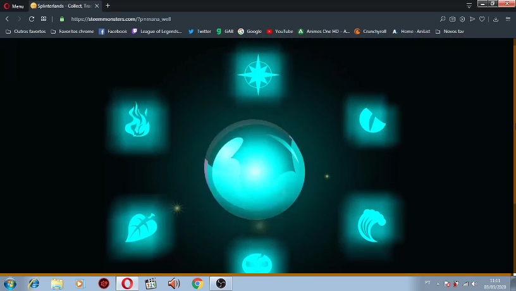The height and width of the screenshot is (291, 516).
Task: Choose the Neutral compass star icon
Action: [x=259, y=75]
